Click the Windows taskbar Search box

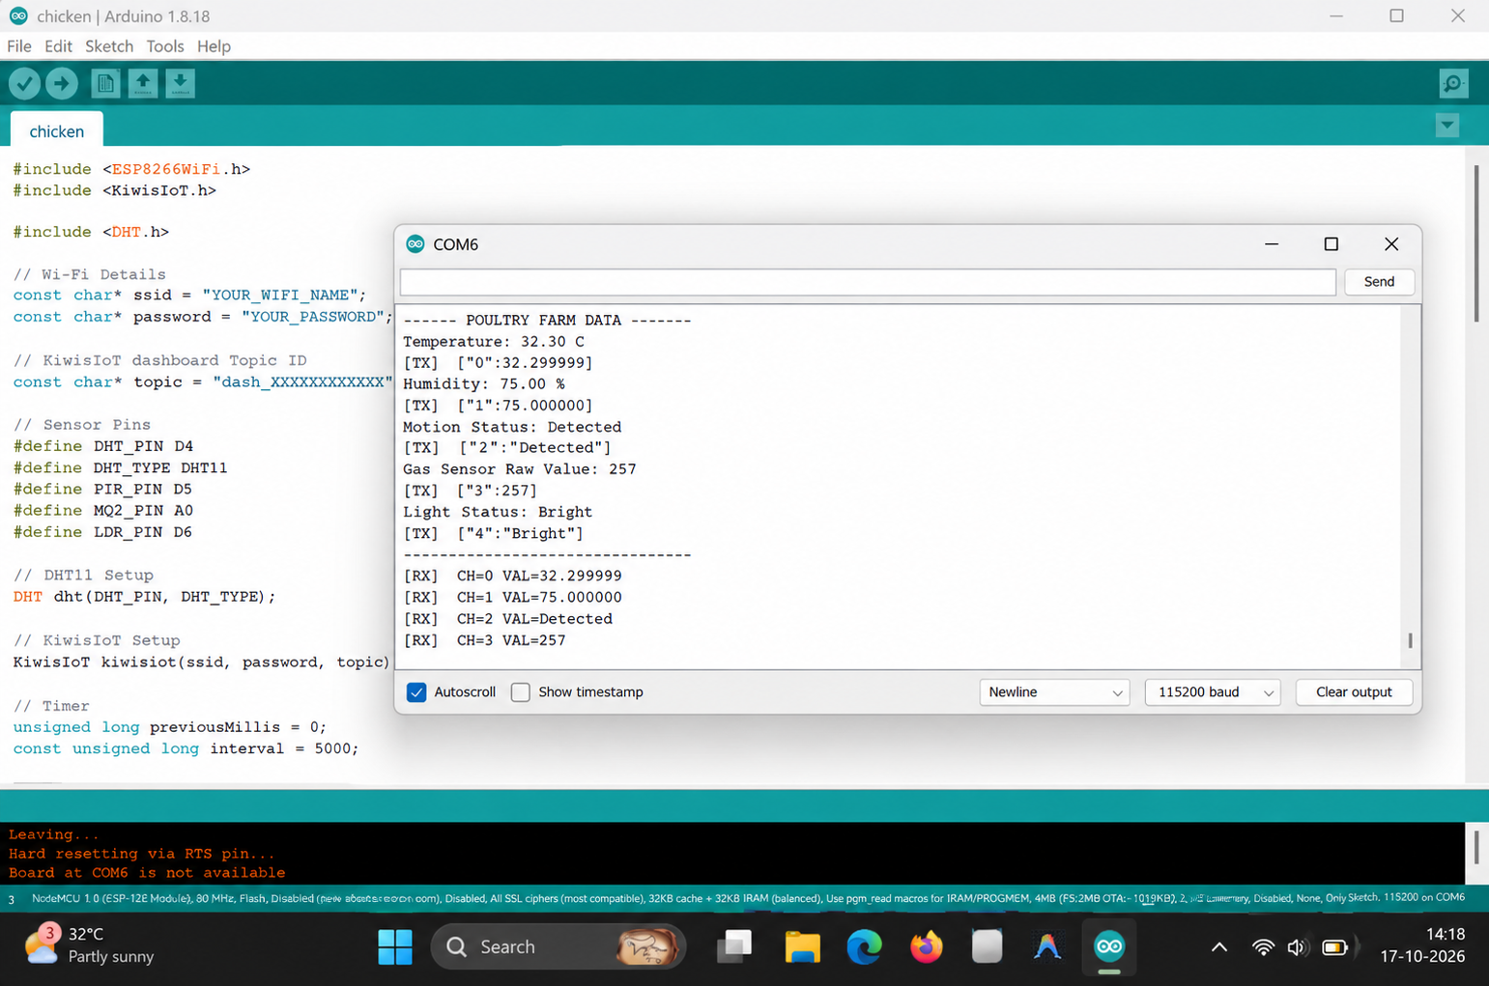click(558, 947)
